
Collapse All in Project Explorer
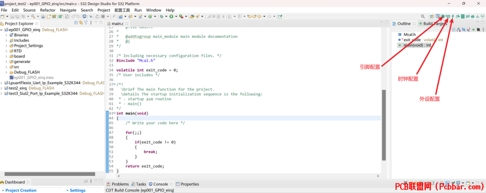[x=76, y=22]
